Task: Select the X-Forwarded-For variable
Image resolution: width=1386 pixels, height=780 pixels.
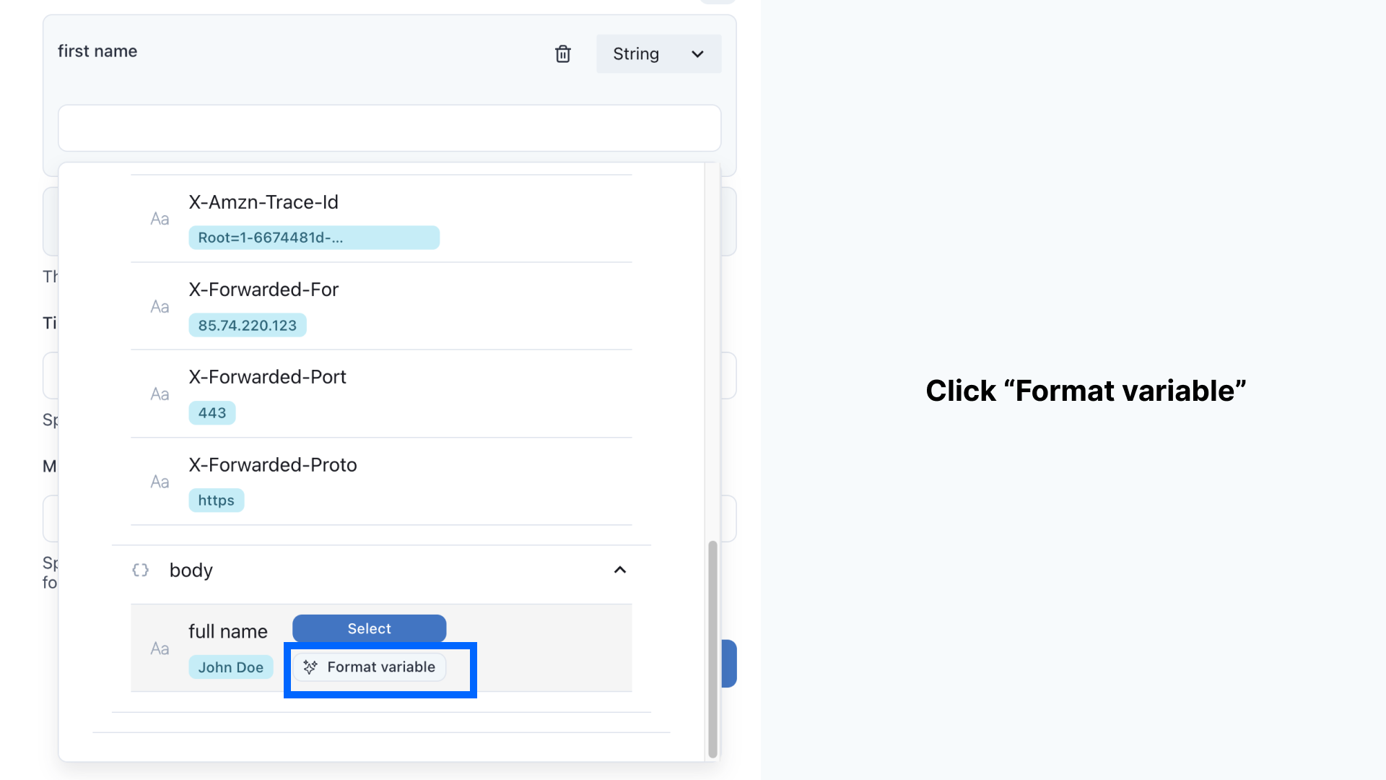Action: [381, 306]
